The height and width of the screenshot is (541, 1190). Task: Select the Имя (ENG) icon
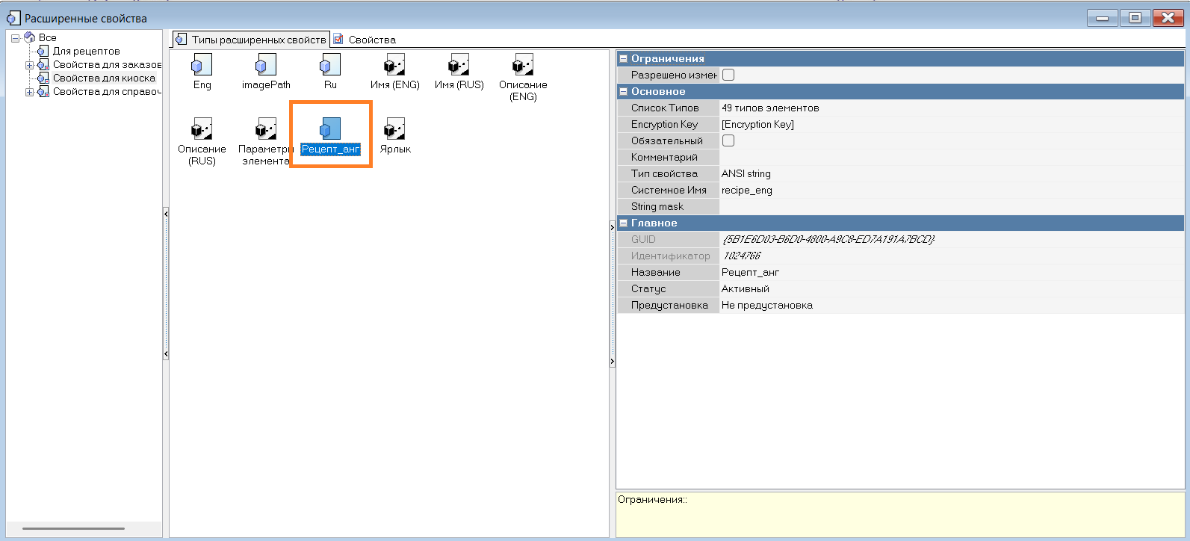(x=394, y=65)
